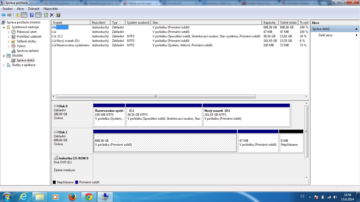
Task: Select the Správa disků icon in tree
Action: pyautogui.click(x=13, y=60)
